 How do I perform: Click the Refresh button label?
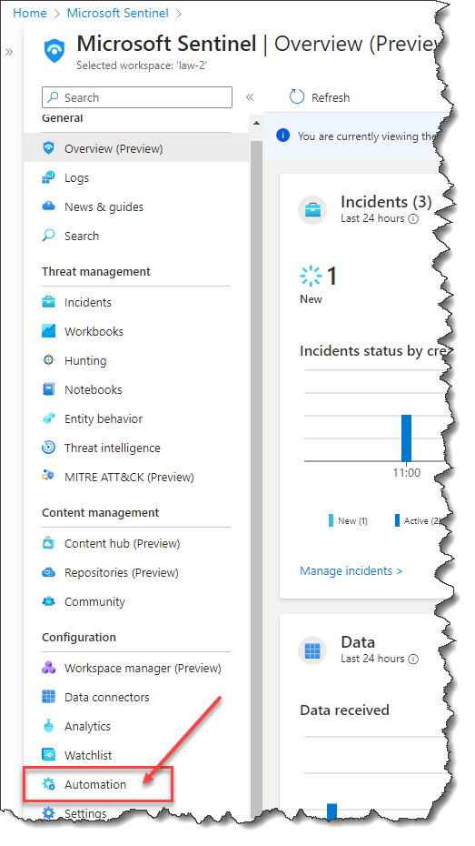[x=331, y=97]
